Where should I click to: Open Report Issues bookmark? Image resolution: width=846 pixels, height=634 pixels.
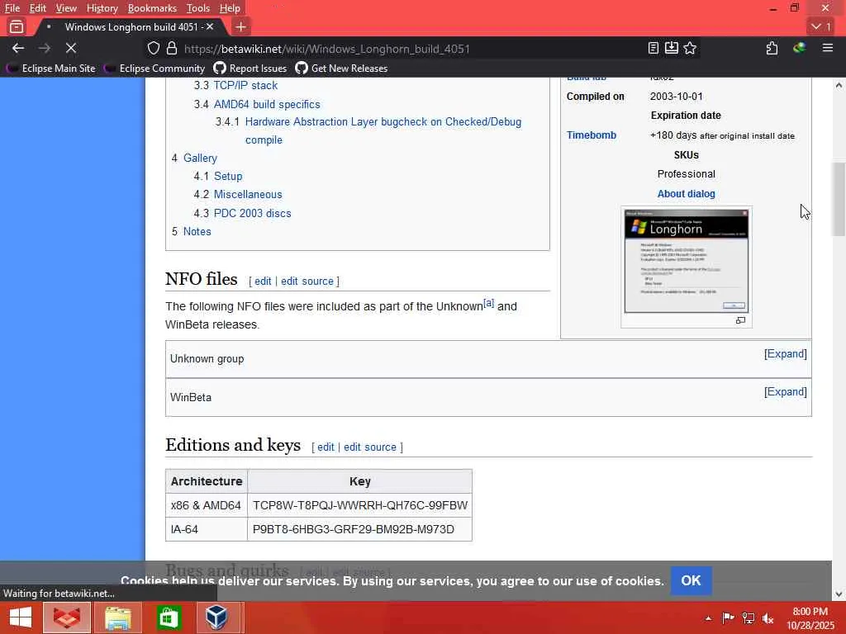click(250, 69)
